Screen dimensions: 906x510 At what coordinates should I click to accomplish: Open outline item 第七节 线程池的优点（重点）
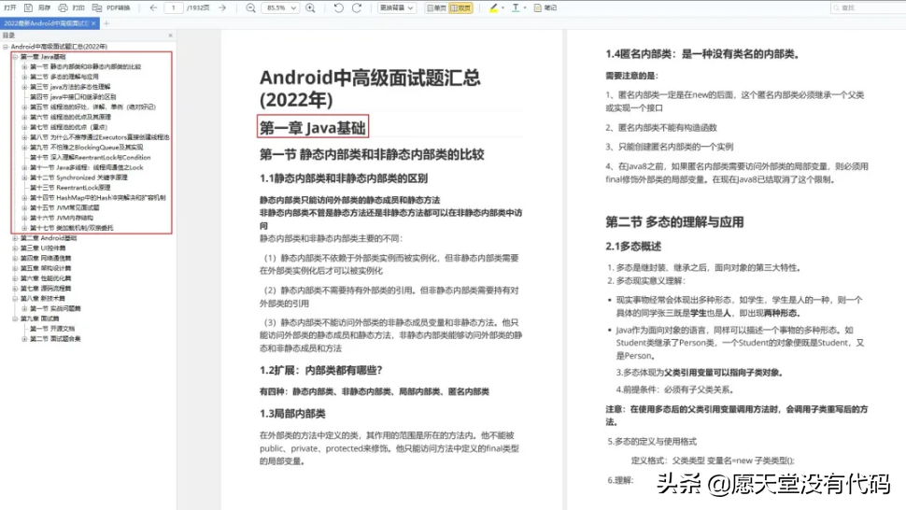tap(68, 127)
